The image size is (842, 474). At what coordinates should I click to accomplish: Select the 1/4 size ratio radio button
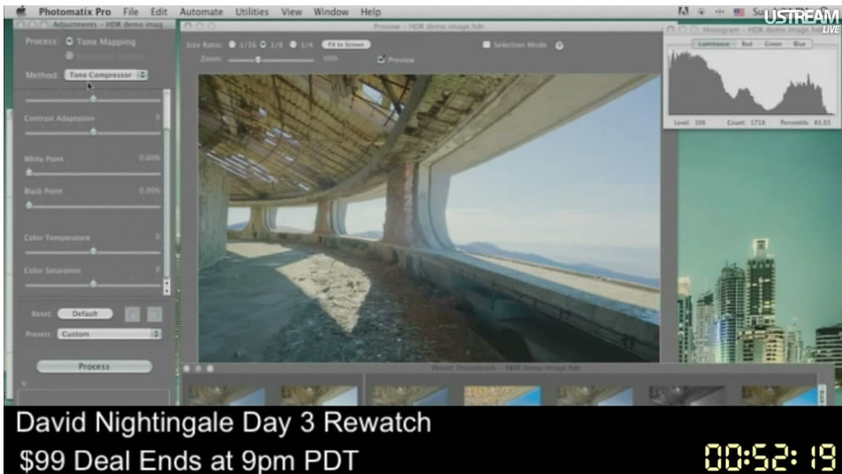tap(294, 44)
